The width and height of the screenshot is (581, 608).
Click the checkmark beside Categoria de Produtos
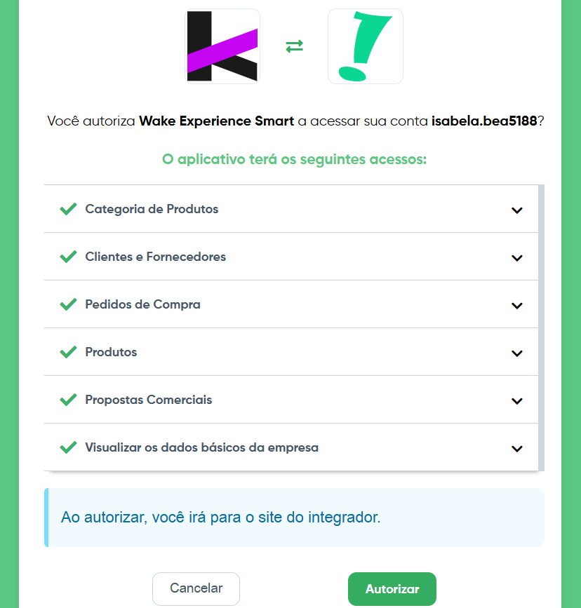(68, 209)
